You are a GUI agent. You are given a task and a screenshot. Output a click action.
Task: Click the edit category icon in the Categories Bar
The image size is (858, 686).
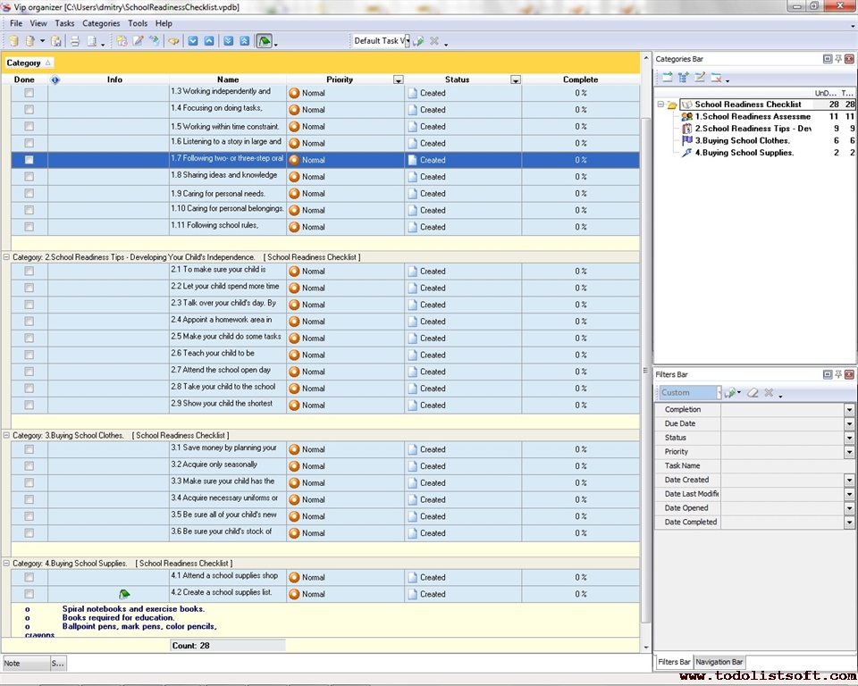pos(700,78)
